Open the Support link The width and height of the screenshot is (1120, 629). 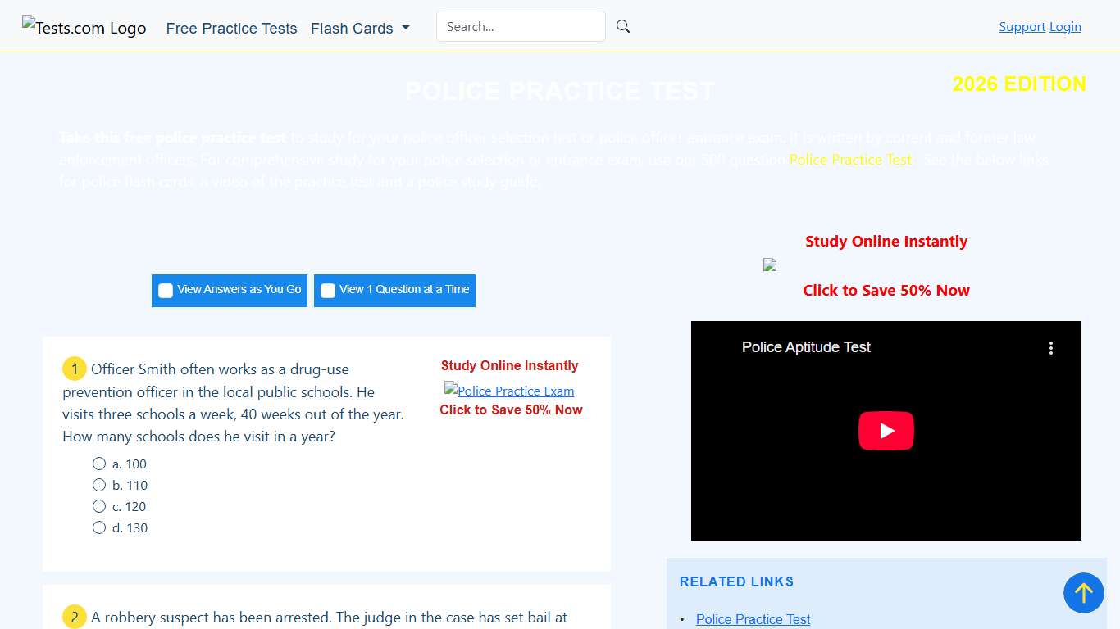pos(1022,27)
